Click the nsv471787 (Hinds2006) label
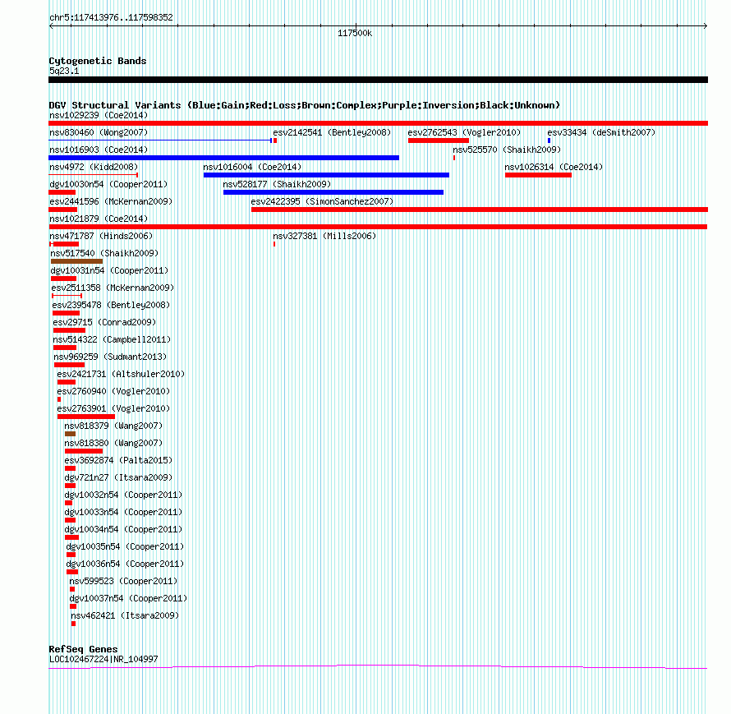The width and height of the screenshot is (731, 714). coord(101,236)
